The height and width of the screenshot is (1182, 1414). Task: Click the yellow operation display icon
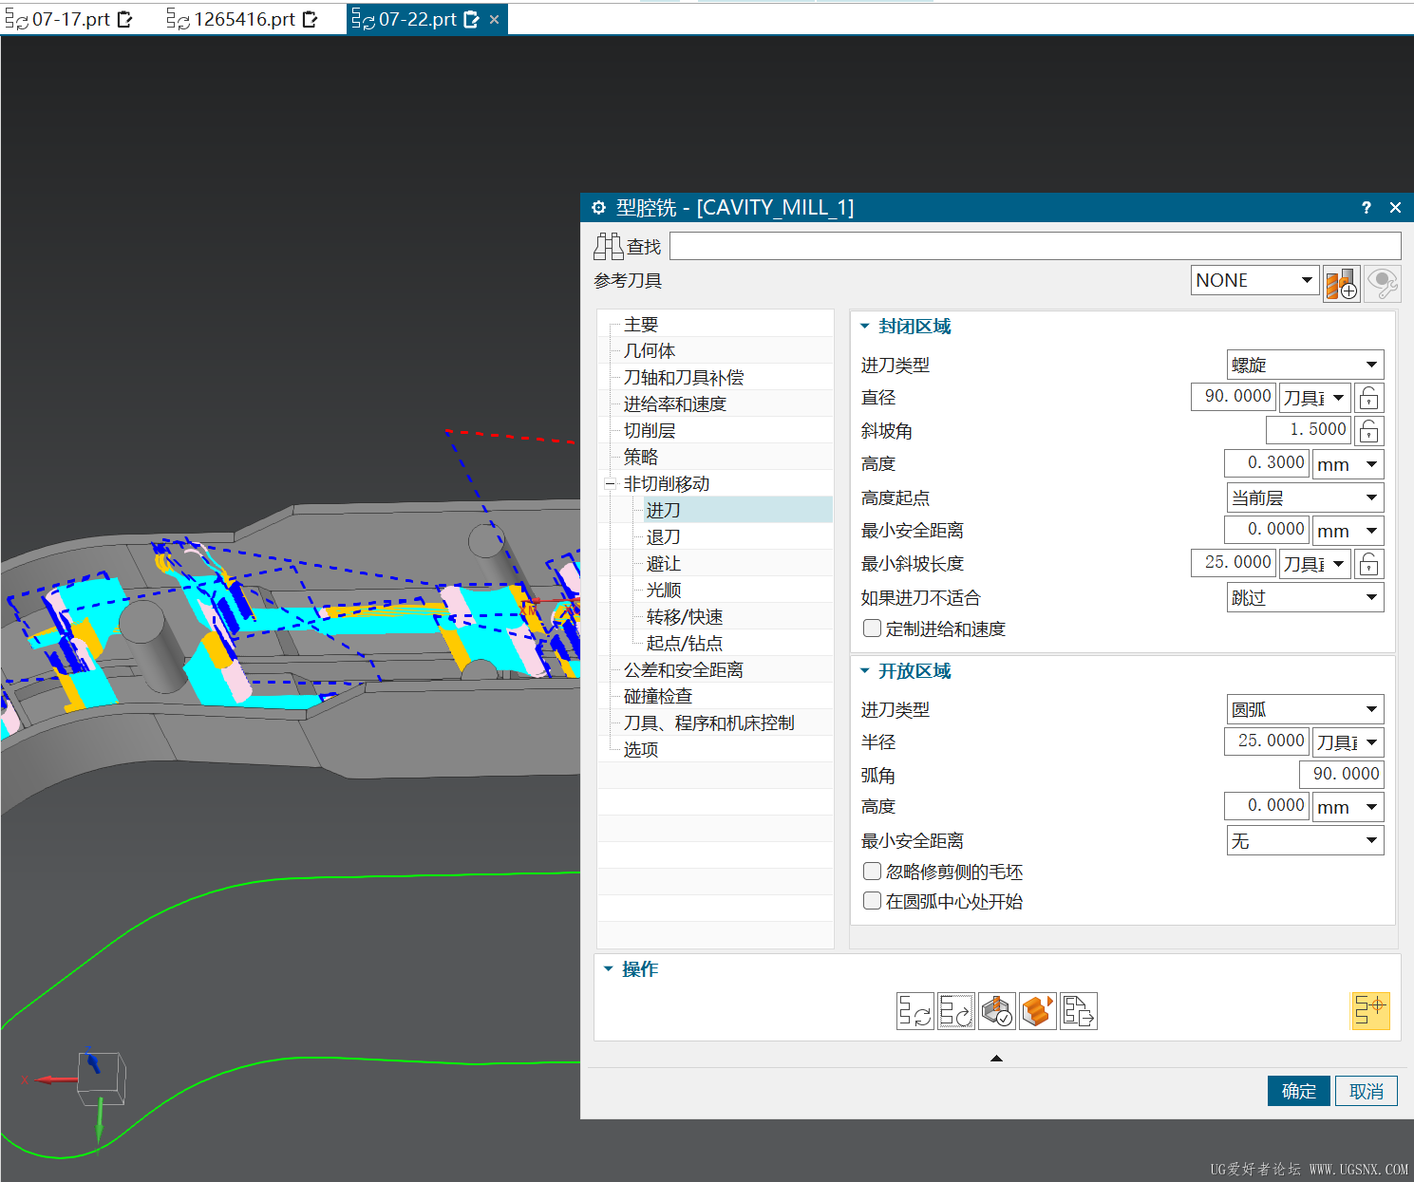click(1370, 1010)
